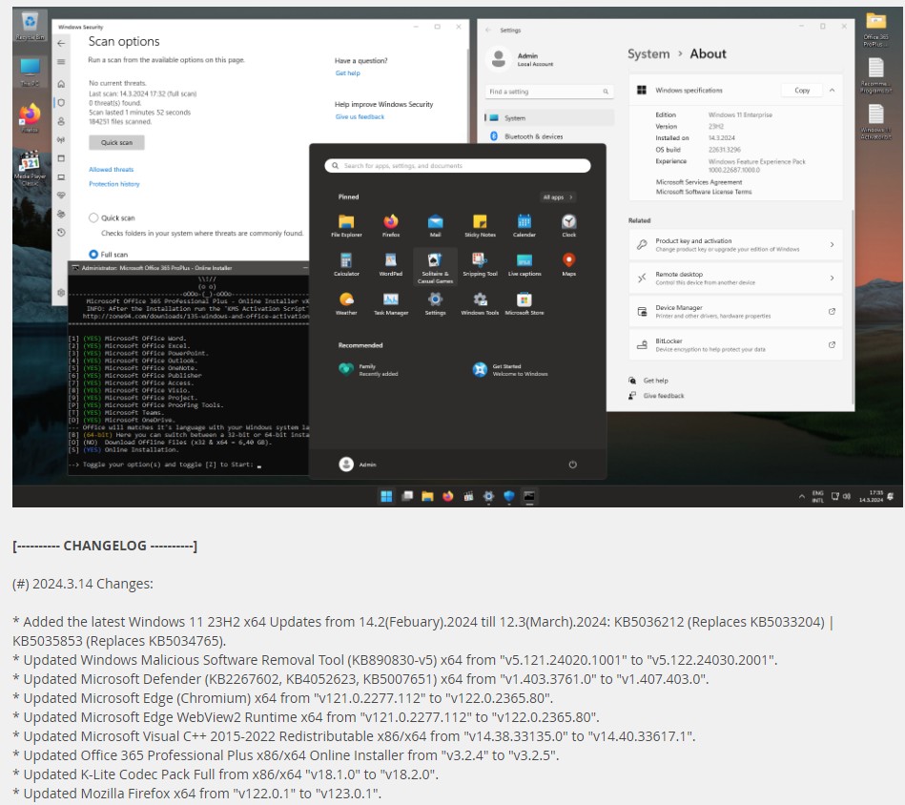905x805 pixels.
Task: Show hidden system tray icons
Action: (x=801, y=496)
